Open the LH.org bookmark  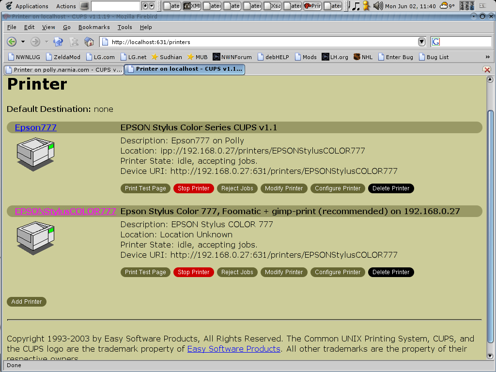pyautogui.click(x=335, y=57)
